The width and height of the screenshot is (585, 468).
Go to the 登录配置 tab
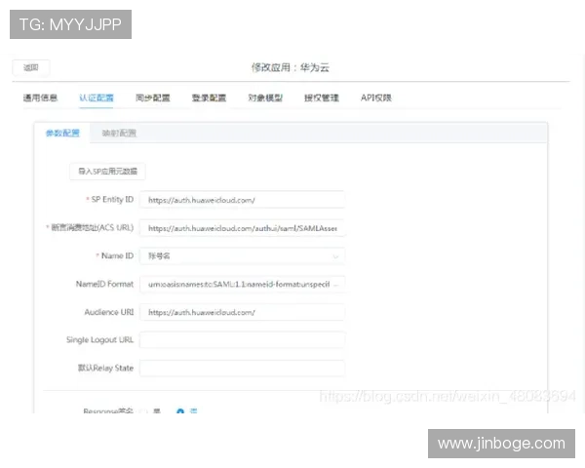tap(209, 97)
